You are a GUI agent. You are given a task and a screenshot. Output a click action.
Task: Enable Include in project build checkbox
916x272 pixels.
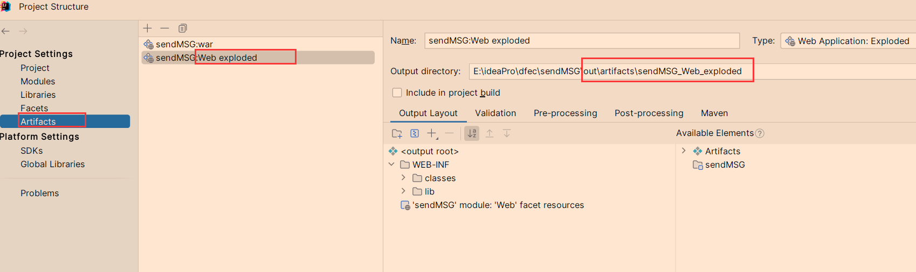coord(397,92)
